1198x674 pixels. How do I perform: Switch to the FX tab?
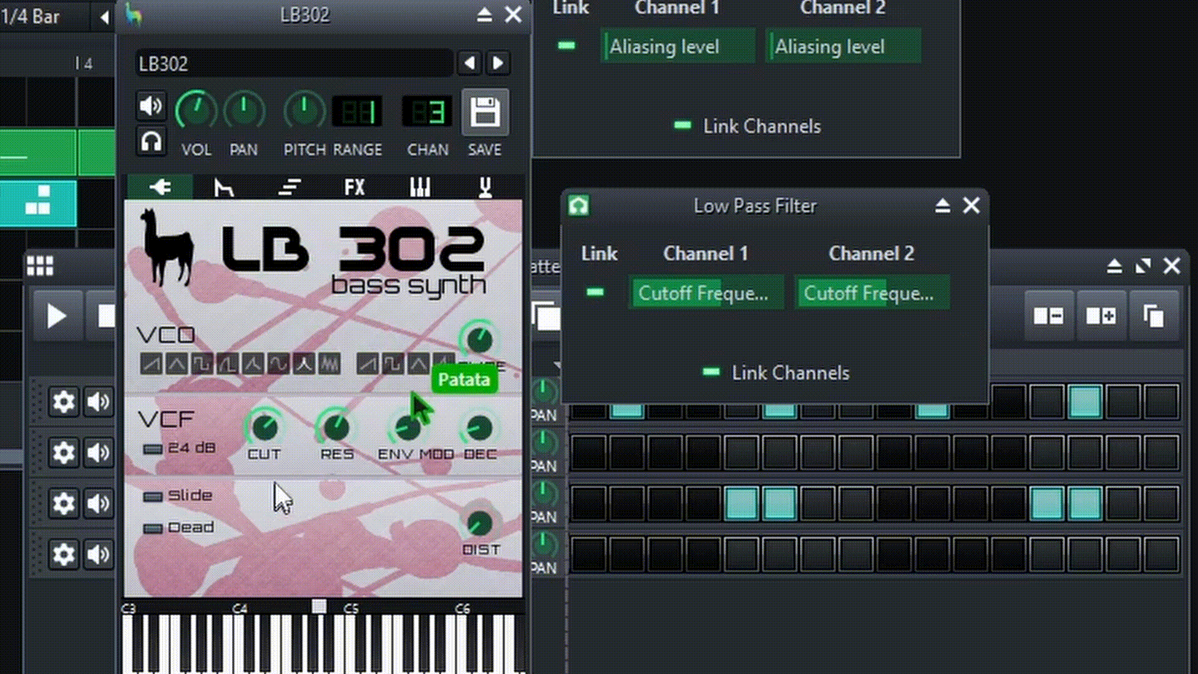coord(354,187)
